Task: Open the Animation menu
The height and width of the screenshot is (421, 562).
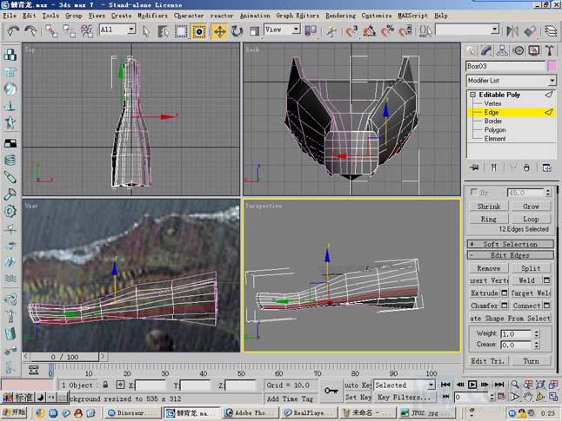Action: [x=255, y=16]
